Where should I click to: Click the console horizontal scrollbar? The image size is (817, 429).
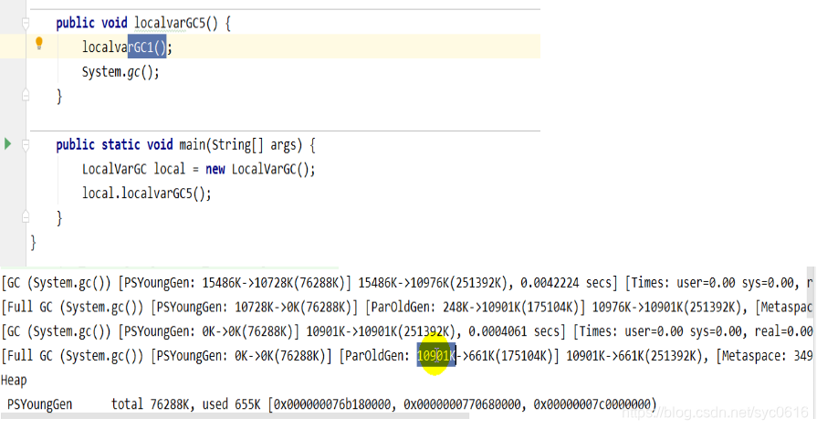point(235,416)
